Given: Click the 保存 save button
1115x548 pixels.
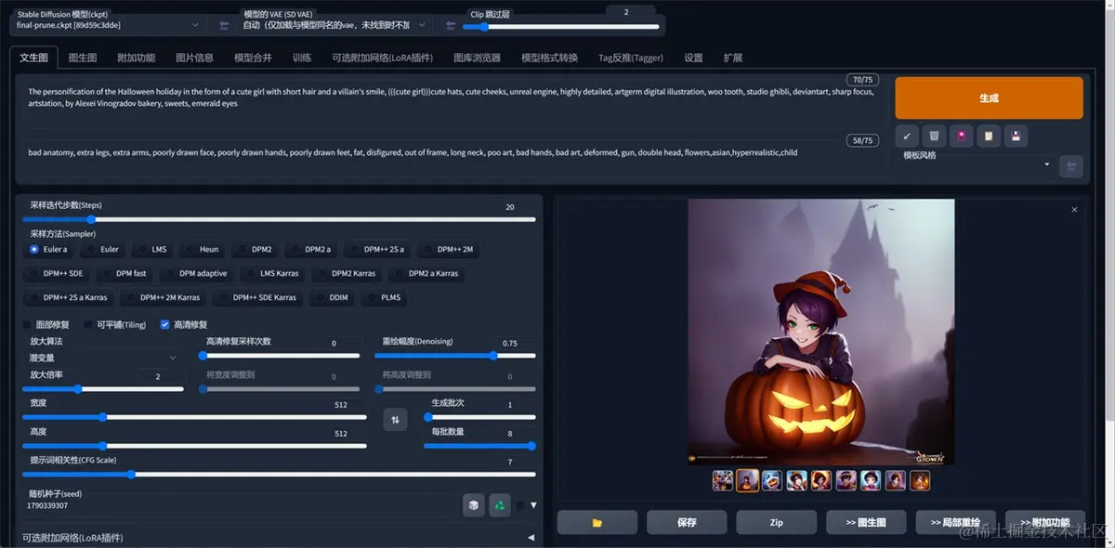Looking at the screenshot, I should pos(687,522).
